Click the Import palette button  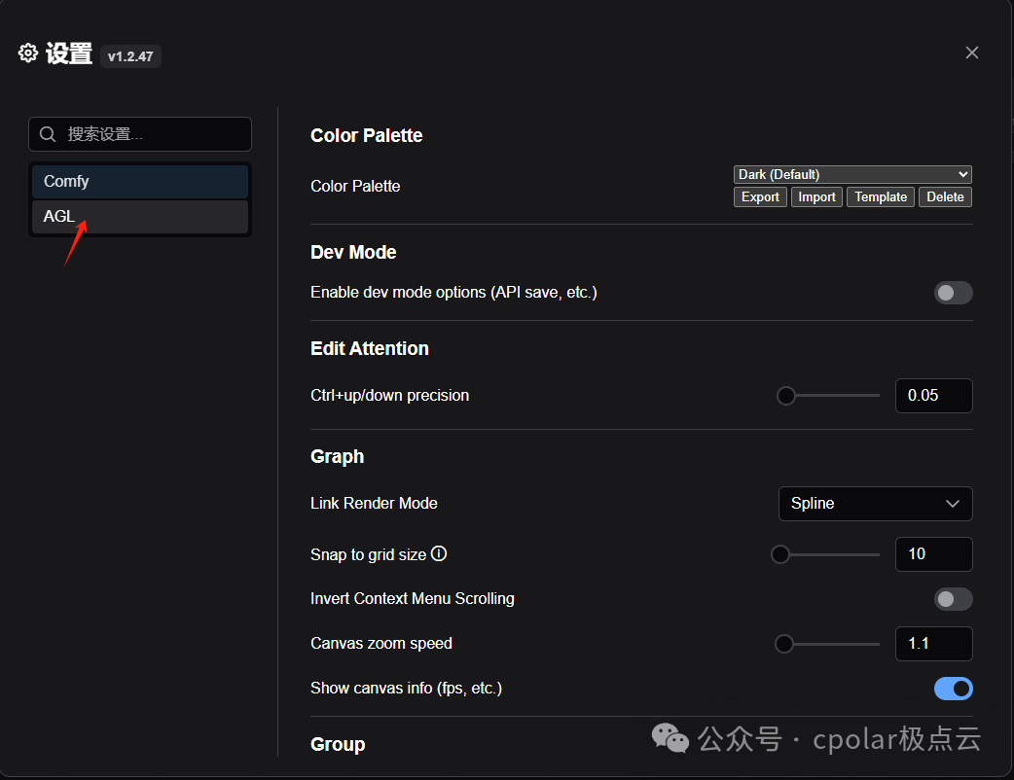(816, 196)
